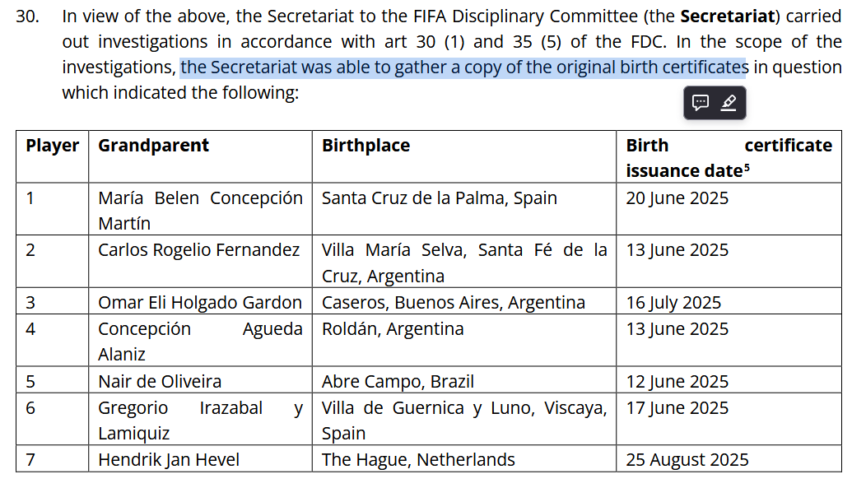Image resolution: width=866 pixels, height=488 pixels.
Task: Click the cell The Hague, Netherlands
Action: tap(464, 459)
